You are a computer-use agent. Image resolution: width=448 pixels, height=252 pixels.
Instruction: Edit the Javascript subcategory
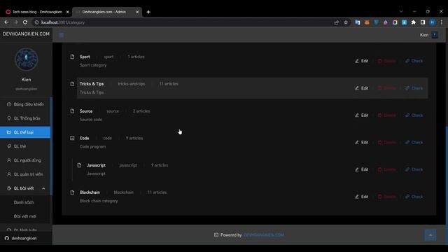click(362, 169)
